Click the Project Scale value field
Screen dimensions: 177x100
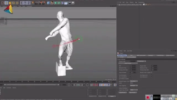[x=133, y=61]
